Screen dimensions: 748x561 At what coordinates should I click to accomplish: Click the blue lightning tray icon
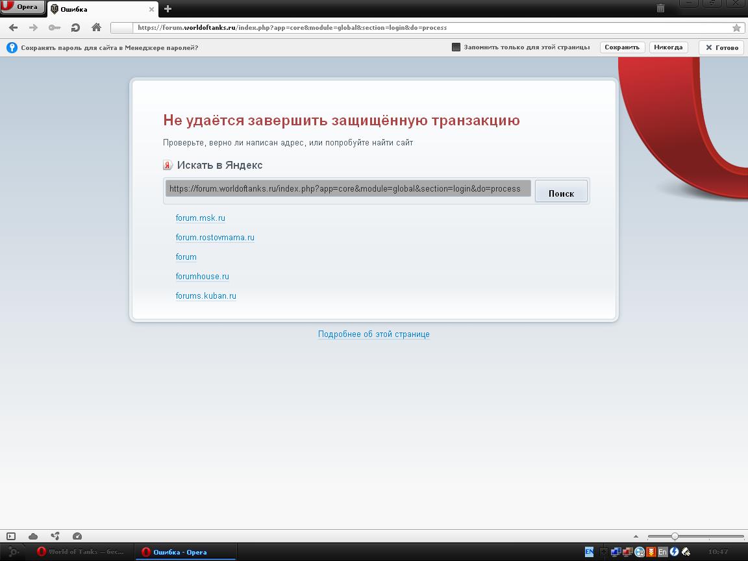(x=674, y=552)
